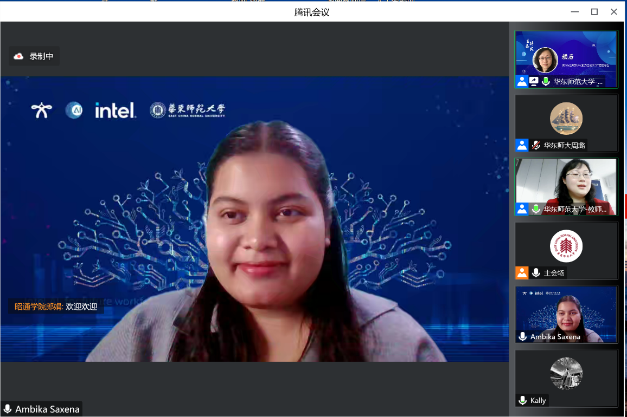Click the green microphone icon beside Kally
627x417 pixels.
[523, 401]
